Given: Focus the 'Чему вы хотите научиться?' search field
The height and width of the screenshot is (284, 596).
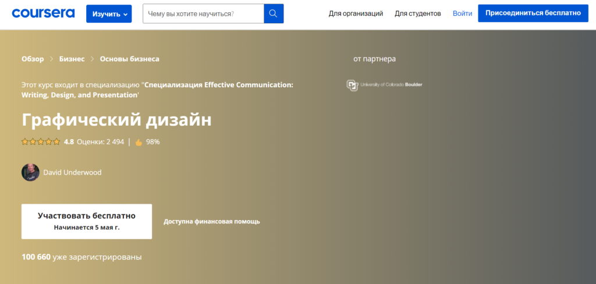Looking at the screenshot, I should [203, 14].
